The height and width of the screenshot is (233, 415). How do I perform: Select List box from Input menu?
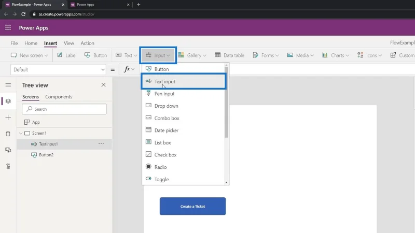point(183,143)
